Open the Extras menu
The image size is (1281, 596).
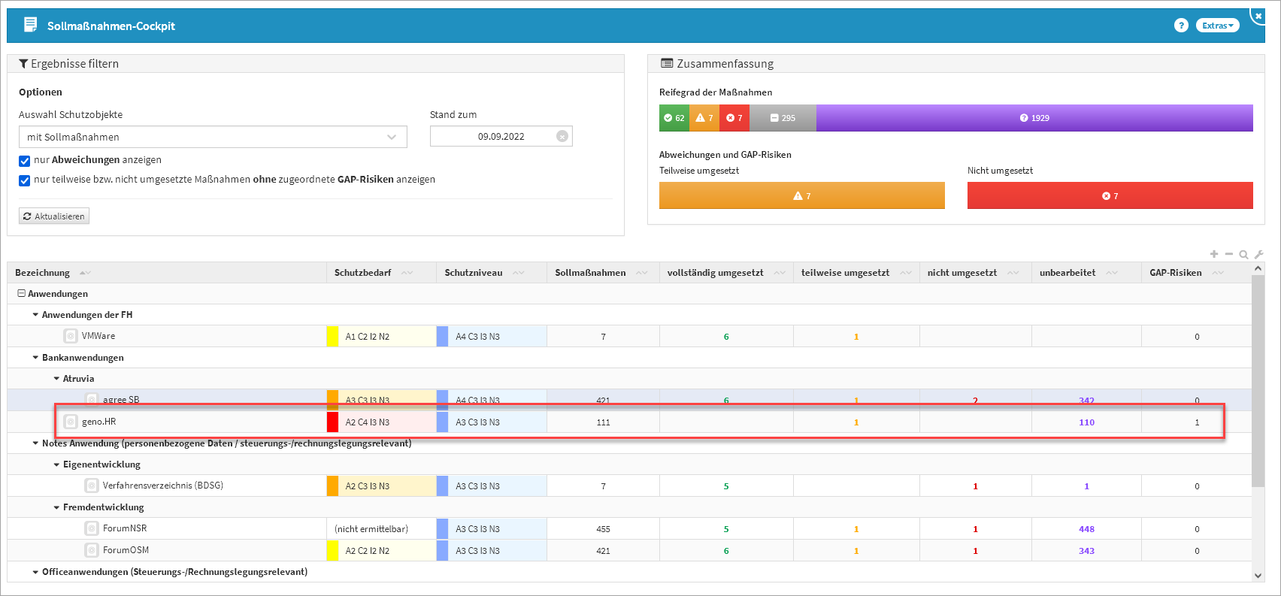click(x=1217, y=26)
